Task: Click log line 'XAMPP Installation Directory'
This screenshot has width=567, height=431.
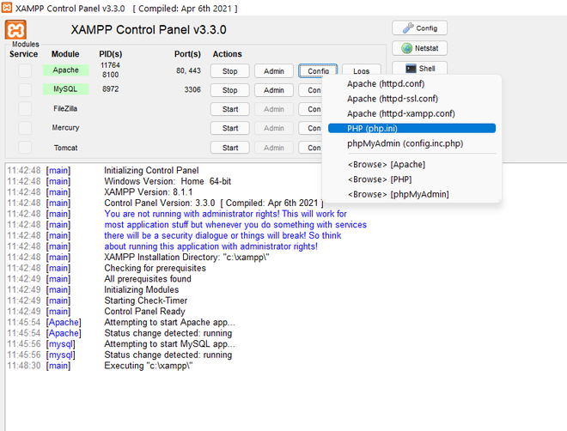Action: [186, 257]
